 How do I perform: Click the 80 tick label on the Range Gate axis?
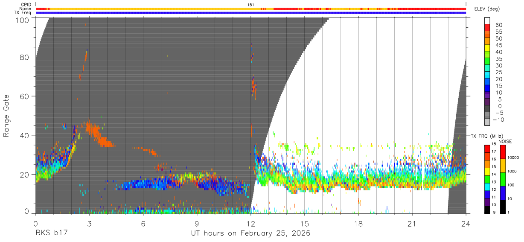pyautogui.click(x=24, y=57)
